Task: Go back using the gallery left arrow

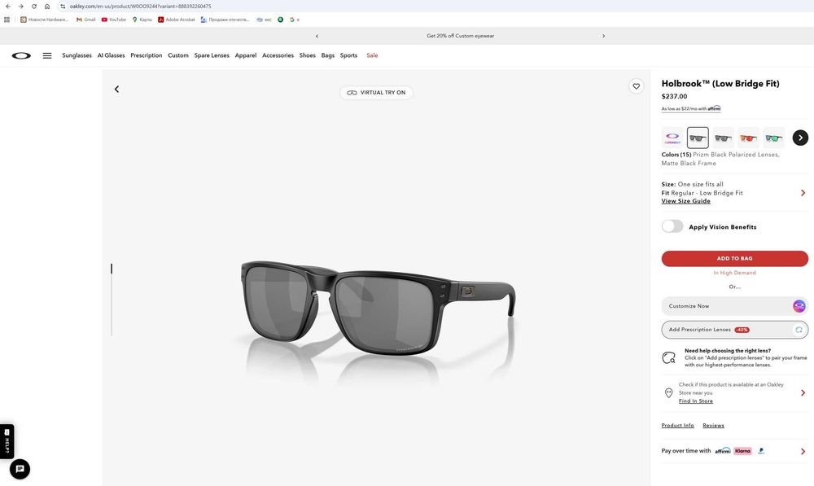Action: [116, 90]
